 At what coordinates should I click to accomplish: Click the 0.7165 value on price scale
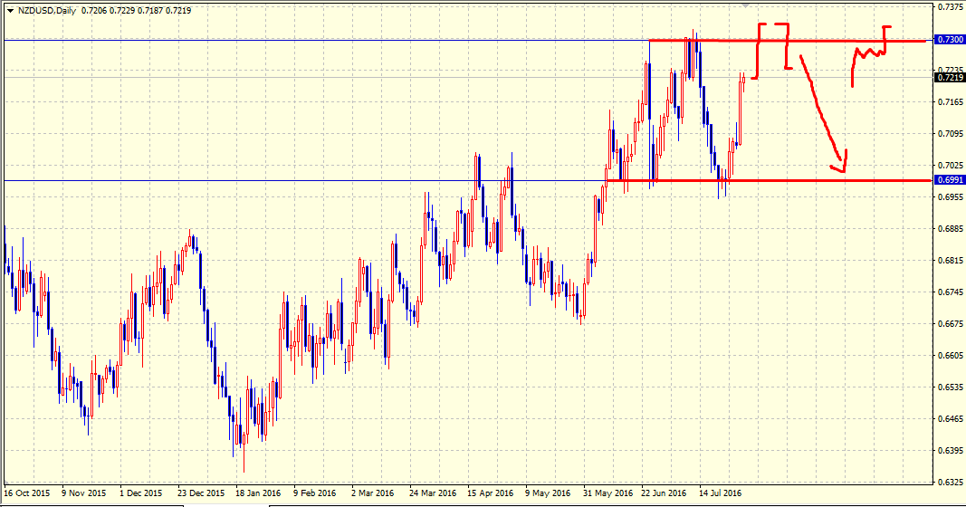[x=951, y=101]
